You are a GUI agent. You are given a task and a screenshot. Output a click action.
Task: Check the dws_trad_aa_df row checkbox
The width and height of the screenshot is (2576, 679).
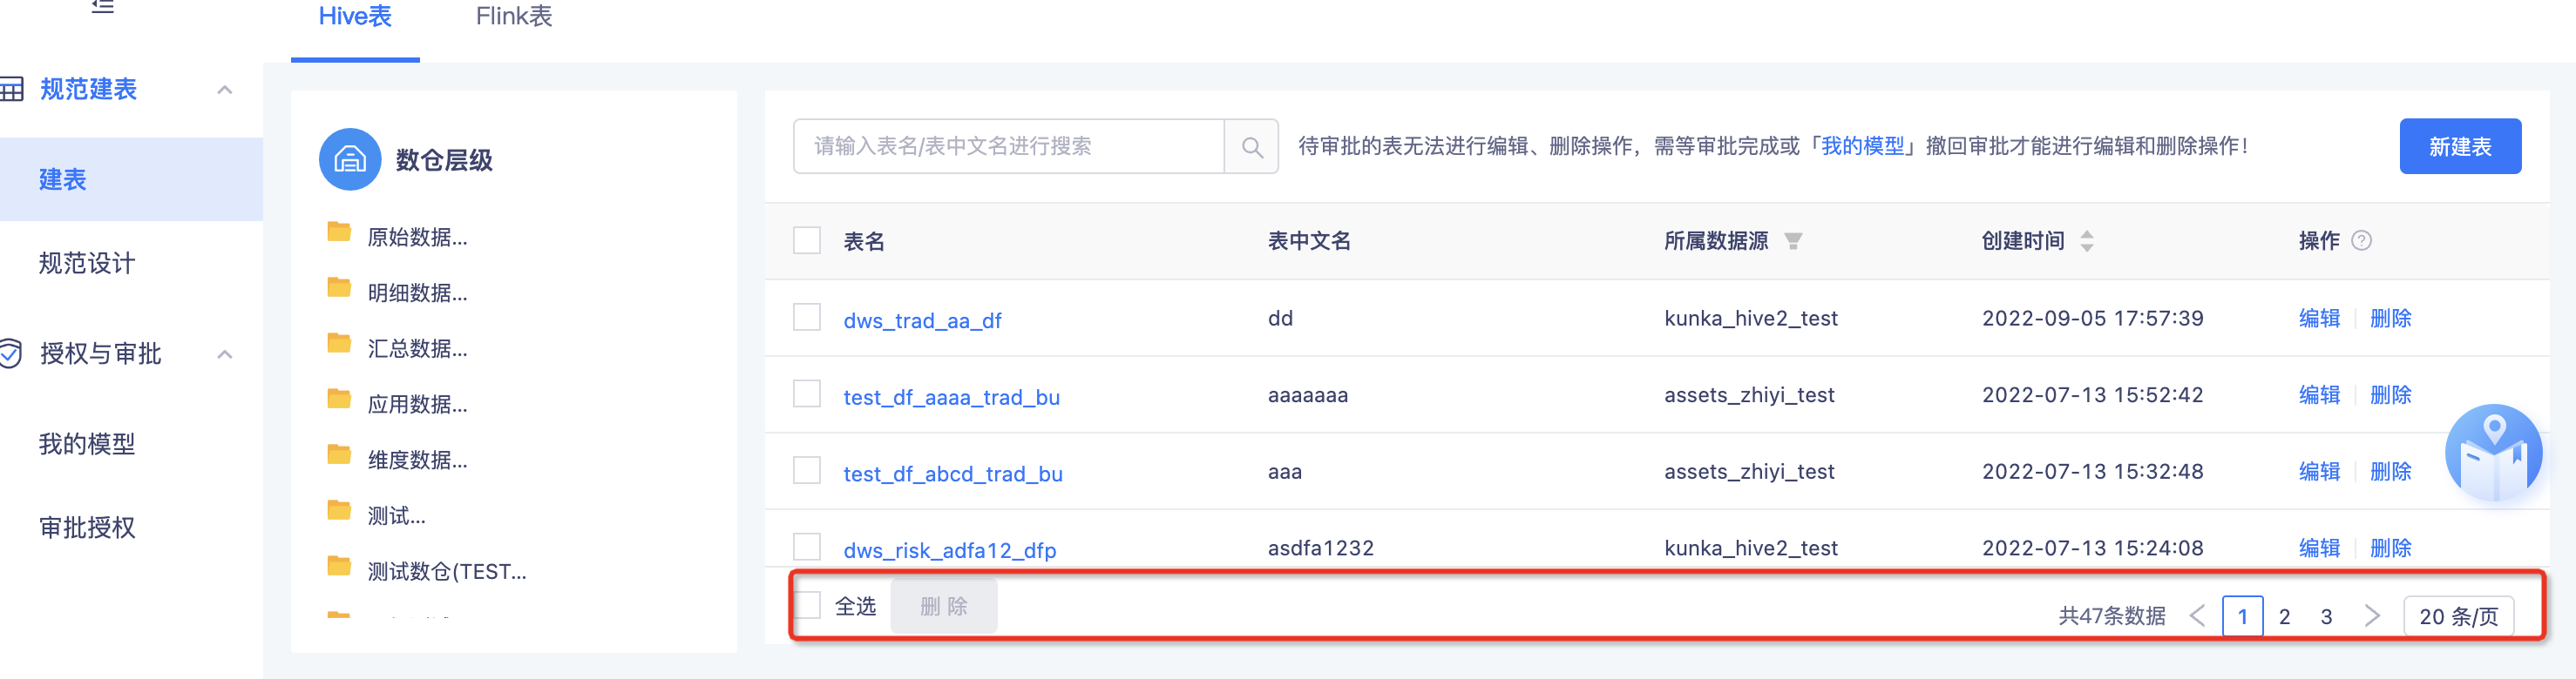(x=807, y=318)
